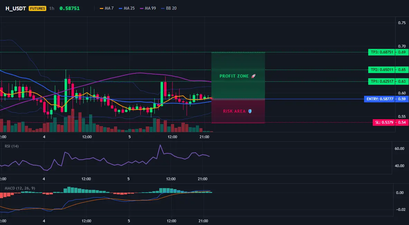
Task: Click the RISK AREA text
Action: click(x=234, y=111)
